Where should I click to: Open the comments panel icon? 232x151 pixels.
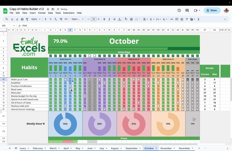tap(187, 10)
